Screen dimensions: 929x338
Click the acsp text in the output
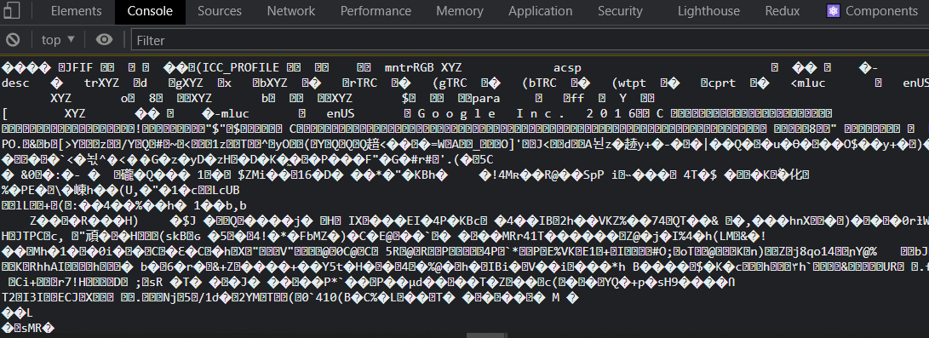point(568,67)
